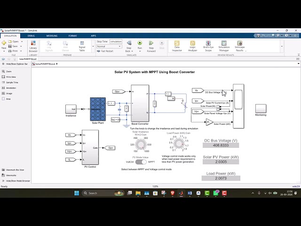The height and width of the screenshot is (226, 301).
Task: Expand the Run button dropdown arrow
Action: (140, 51)
